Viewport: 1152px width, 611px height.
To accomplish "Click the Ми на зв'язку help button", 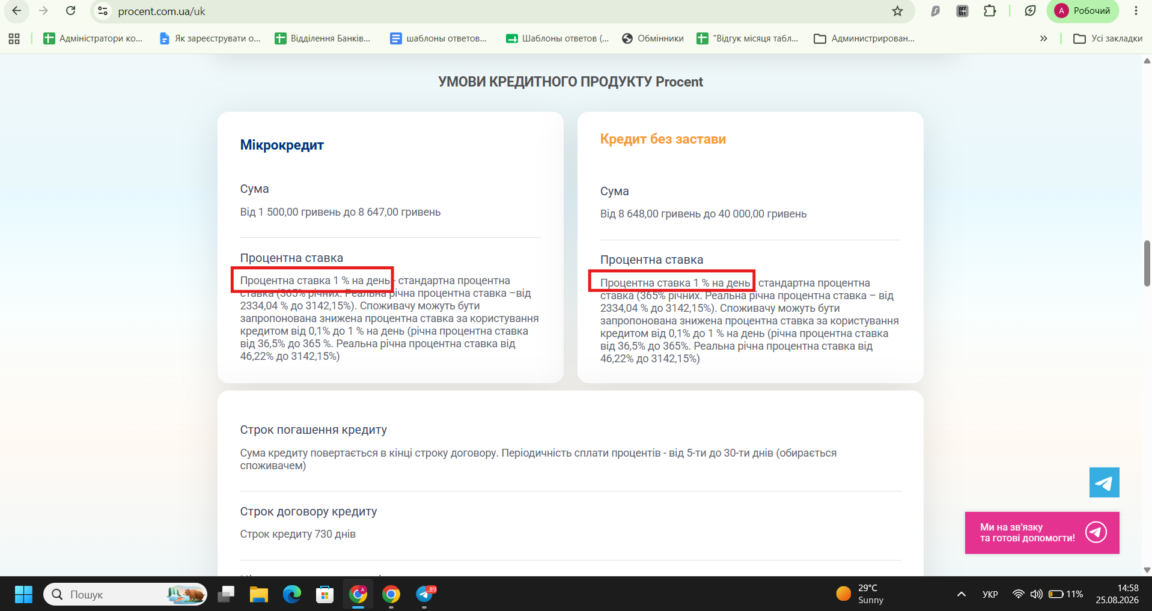I will (x=1042, y=533).
